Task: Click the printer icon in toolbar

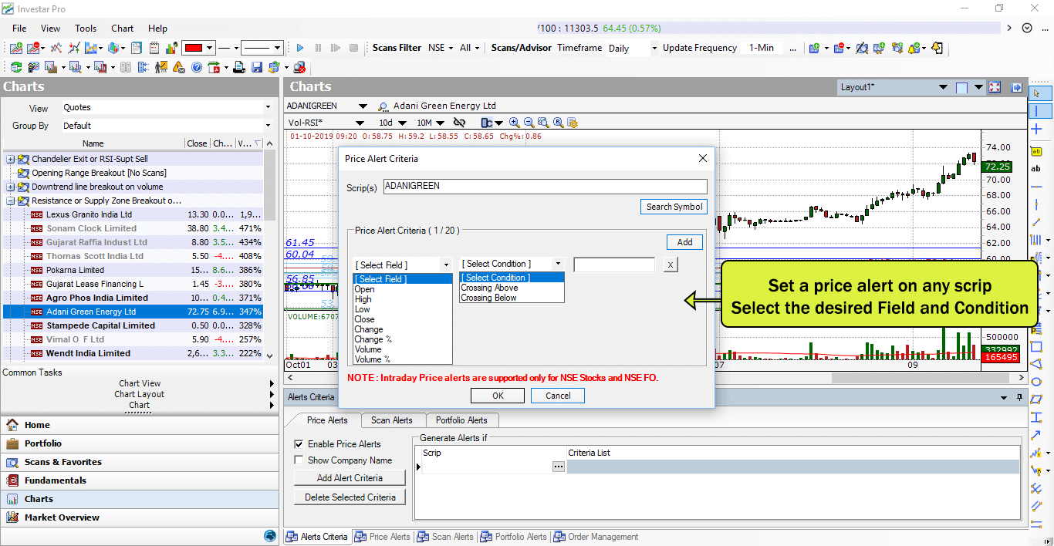Action: pyautogui.click(x=239, y=67)
